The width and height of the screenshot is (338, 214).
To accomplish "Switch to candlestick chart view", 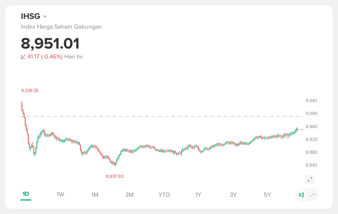I will coord(302,195).
